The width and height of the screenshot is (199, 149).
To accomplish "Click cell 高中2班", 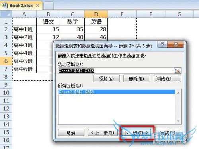I will [x=24, y=37].
